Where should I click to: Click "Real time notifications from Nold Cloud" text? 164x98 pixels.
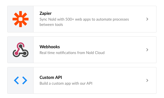pos(72,53)
